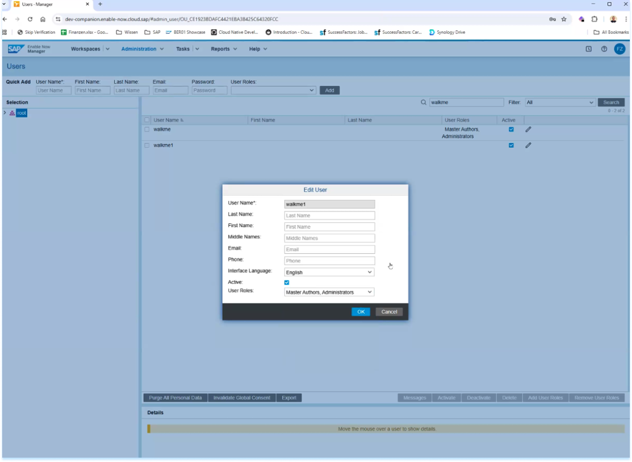This screenshot has height=462, width=632.
Task: Click the help question mark icon
Action: point(604,49)
